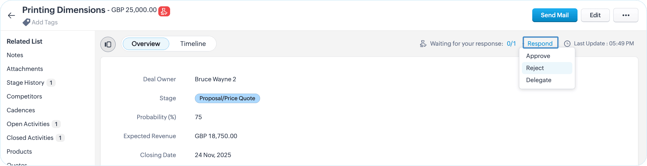Open Stage History in Related List
Image resolution: width=647 pixels, height=166 pixels.
point(25,83)
